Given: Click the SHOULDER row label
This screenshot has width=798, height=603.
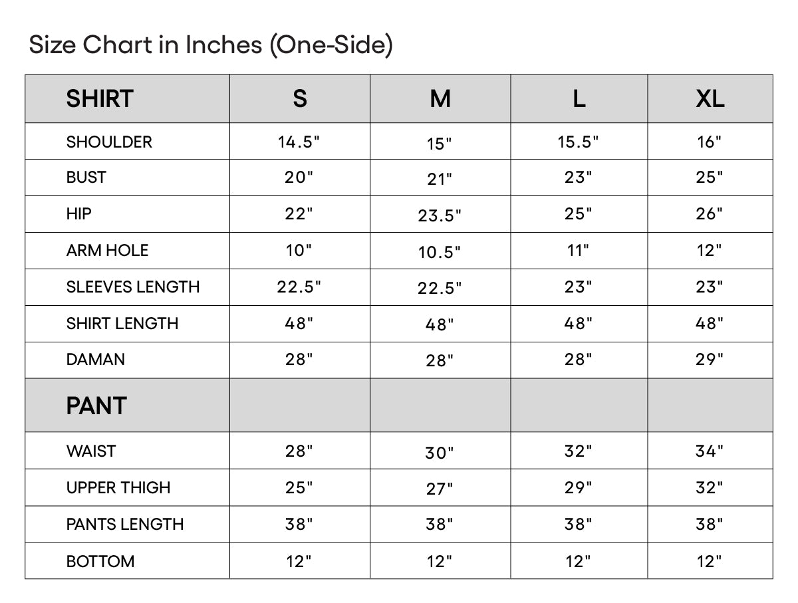Looking at the screenshot, I should tap(109, 142).
